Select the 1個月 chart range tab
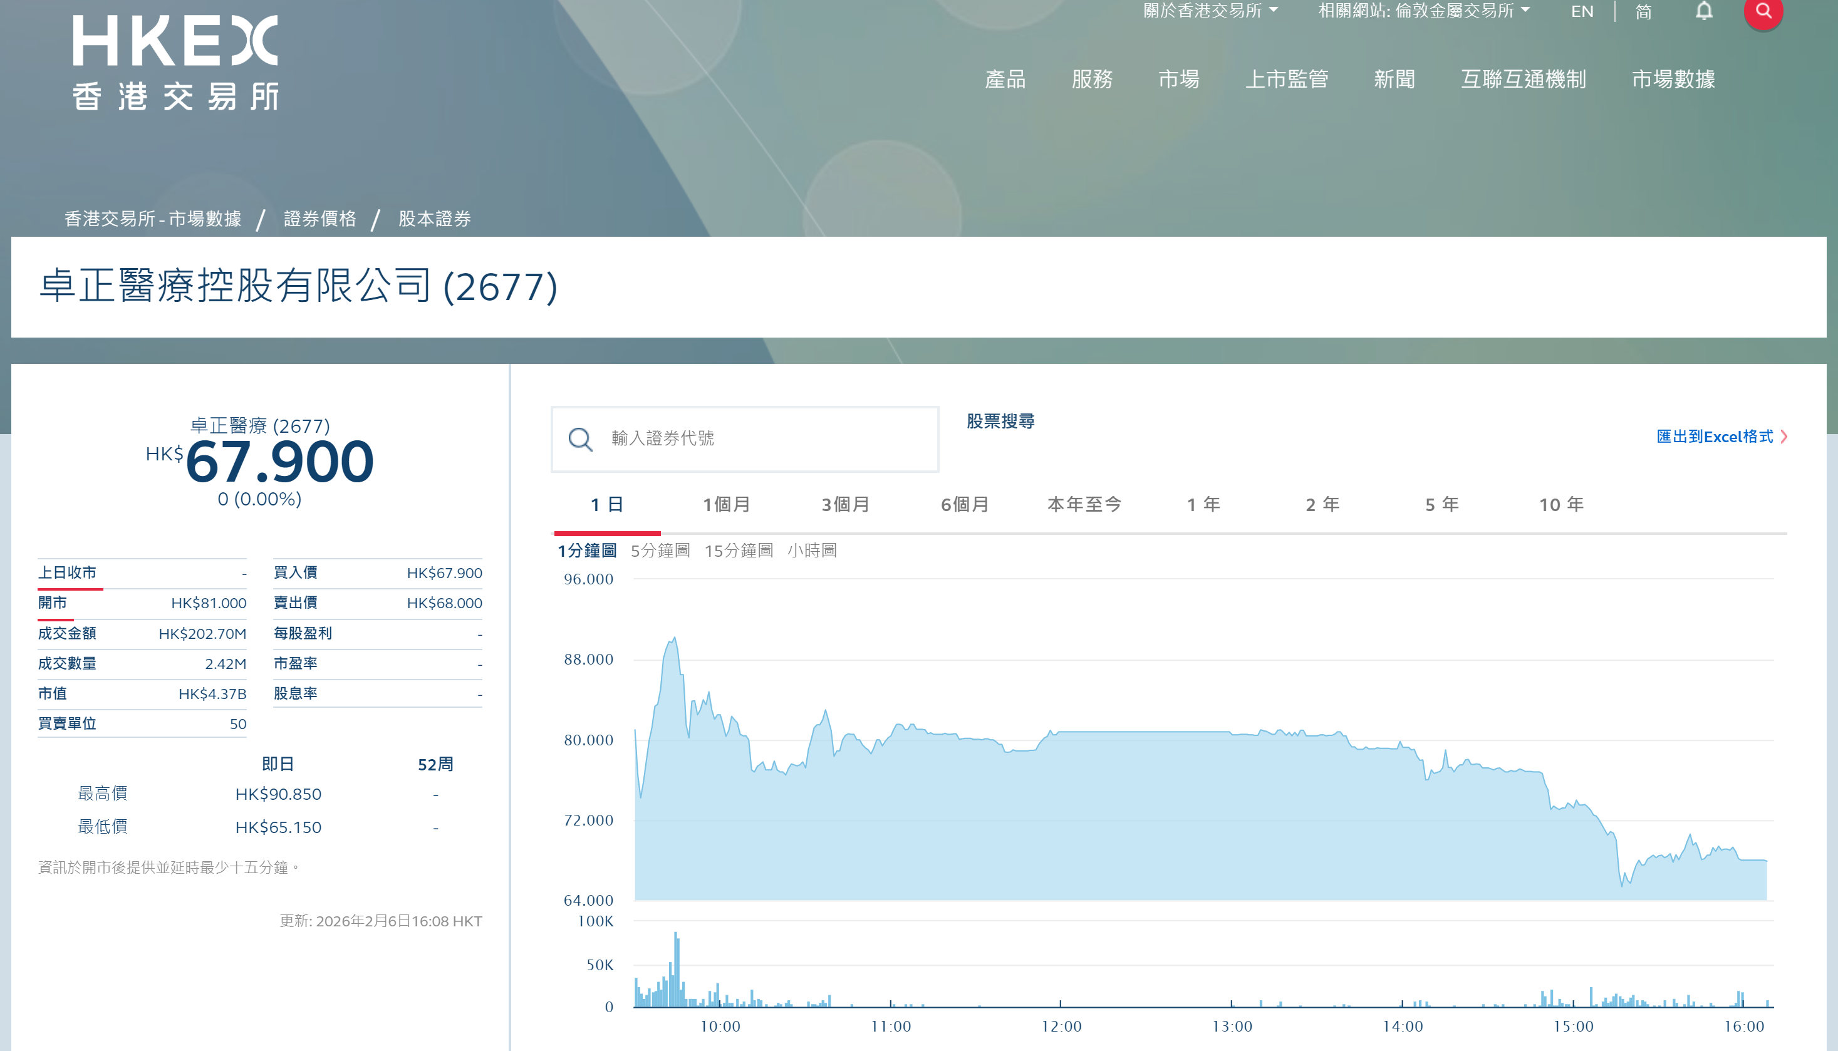The width and height of the screenshot is (1838, 1051). [x=726, y=505]
